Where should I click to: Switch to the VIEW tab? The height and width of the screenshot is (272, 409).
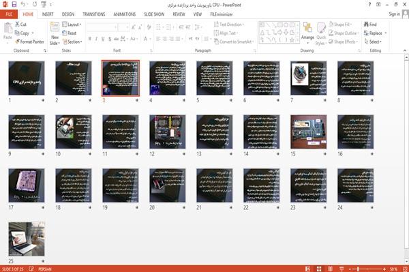click(x=198, y=14)
